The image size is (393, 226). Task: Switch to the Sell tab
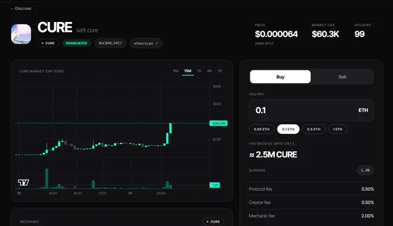click(342, 77)
